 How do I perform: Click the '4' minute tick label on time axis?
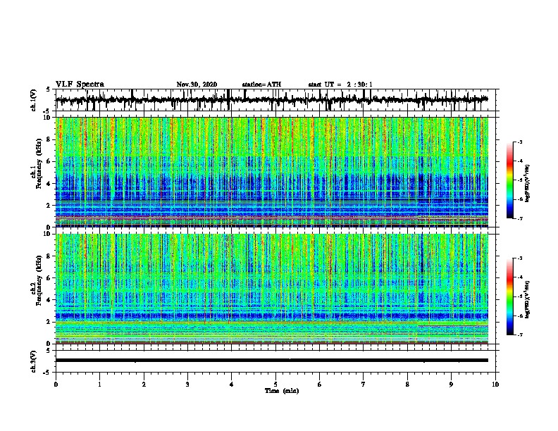tap(232, 385)
